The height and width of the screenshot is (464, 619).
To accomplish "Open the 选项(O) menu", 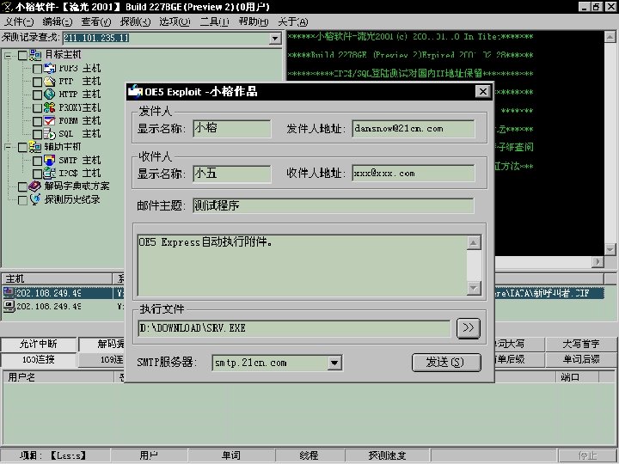I will coord(175,21).
